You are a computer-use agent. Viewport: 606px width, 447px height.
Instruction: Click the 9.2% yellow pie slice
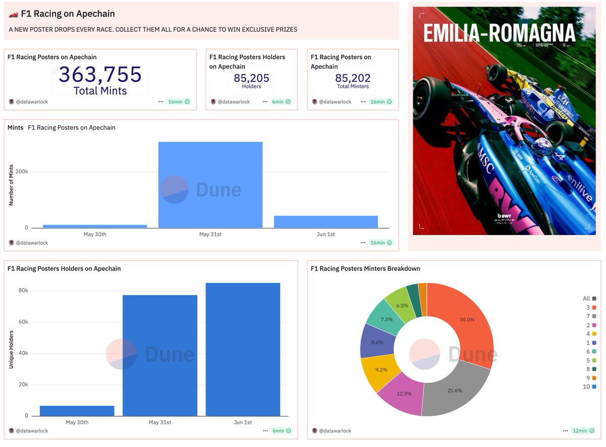[x=381, y=370]
